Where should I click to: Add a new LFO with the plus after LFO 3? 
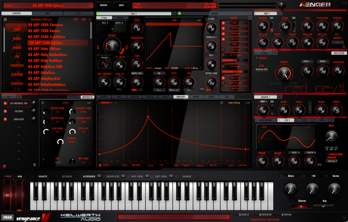(x=332, y=120)
